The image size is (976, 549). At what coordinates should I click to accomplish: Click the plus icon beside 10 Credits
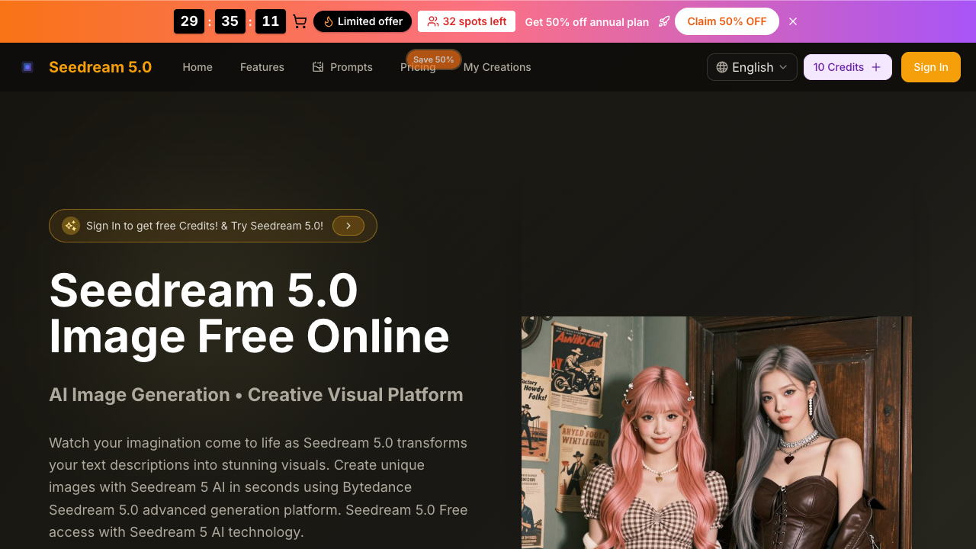tap(875, 67)
